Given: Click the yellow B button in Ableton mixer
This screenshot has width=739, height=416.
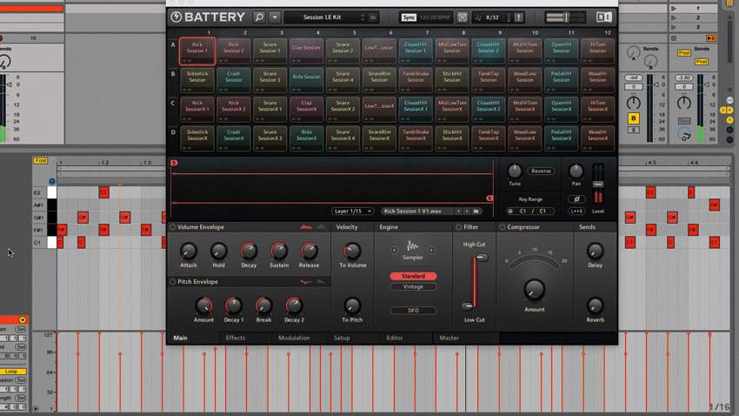Looking at the screenshot, I should 634,118.
